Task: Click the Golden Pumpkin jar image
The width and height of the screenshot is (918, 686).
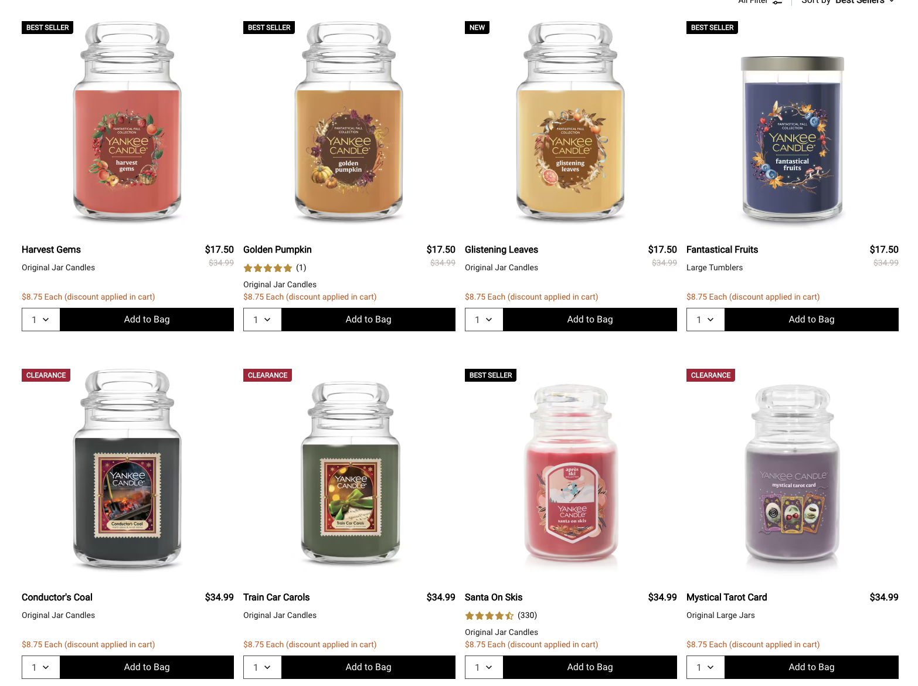Action: [x=349, y=122]
